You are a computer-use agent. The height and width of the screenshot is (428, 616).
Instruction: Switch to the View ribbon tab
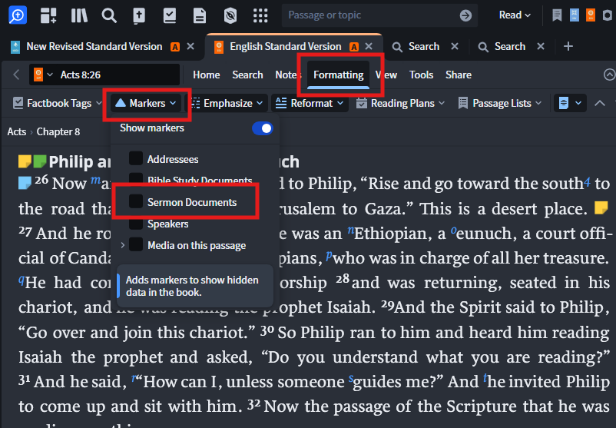coord(386,75)
